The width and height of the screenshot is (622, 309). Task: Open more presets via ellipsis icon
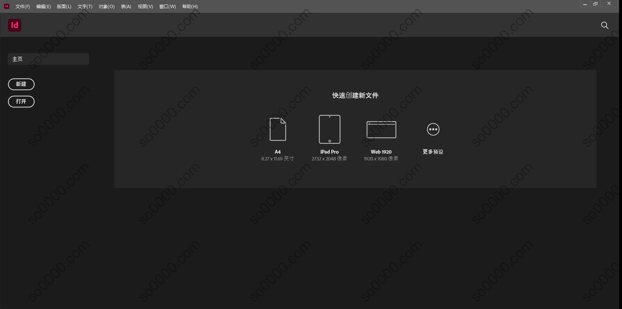tap(433, 129)
